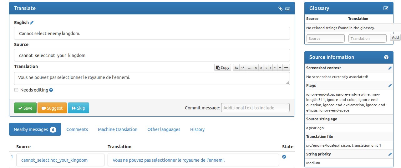Open Needs editing help question icon
The width and height of the screenshot is (401, 168).
click(x=51, y=90)
